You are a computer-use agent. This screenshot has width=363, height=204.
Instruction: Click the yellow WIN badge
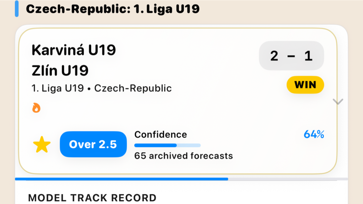coord(305,85)
